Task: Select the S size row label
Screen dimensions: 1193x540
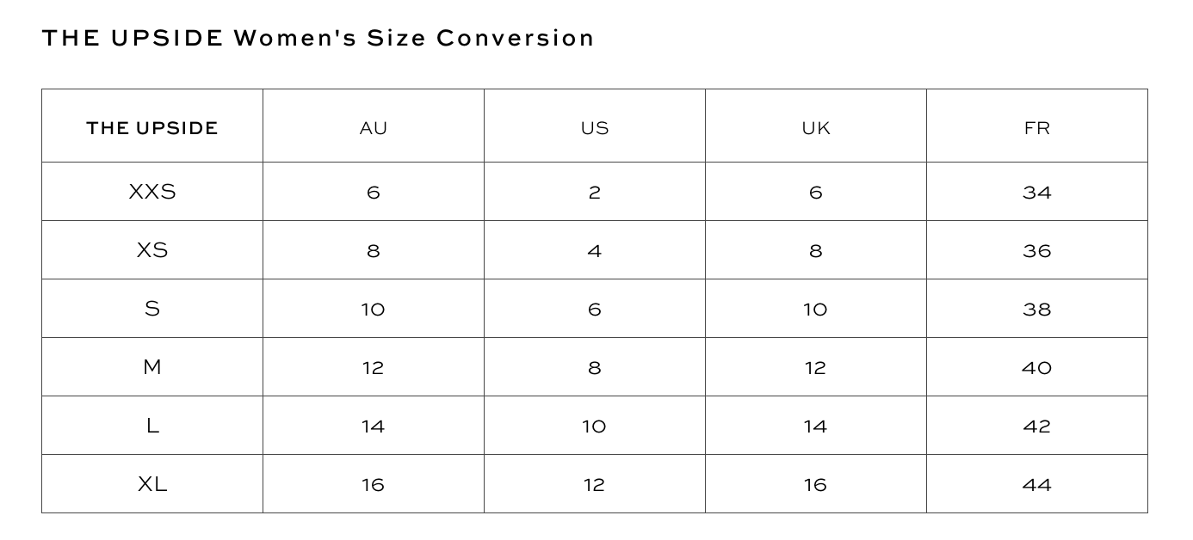Action: point(152,309)
